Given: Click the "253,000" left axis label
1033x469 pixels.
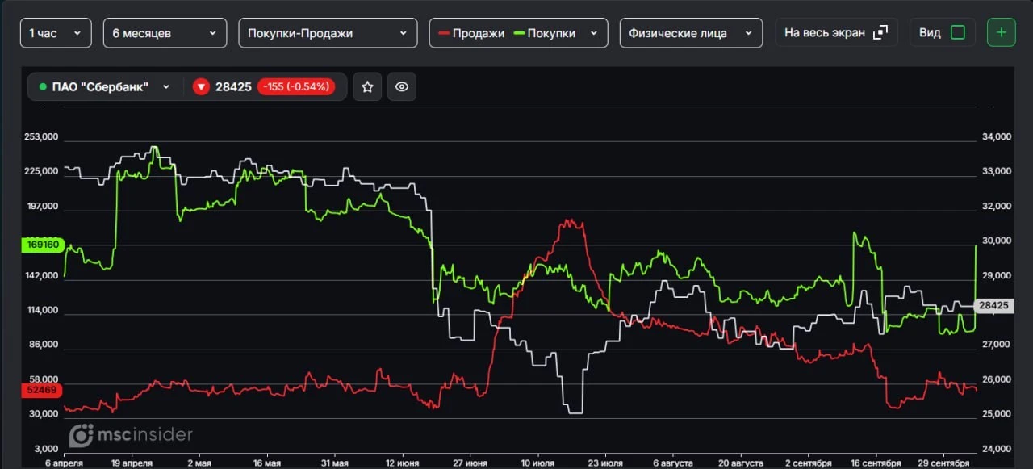Looking at the screenshot, I should click(42, 137).
